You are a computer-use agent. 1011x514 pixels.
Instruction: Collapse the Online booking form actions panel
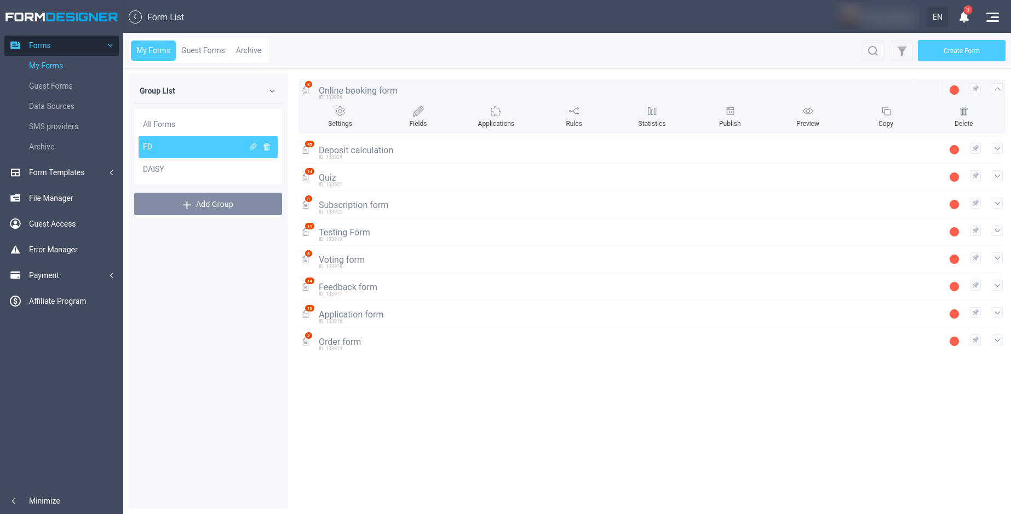click(x=997, y=88)
